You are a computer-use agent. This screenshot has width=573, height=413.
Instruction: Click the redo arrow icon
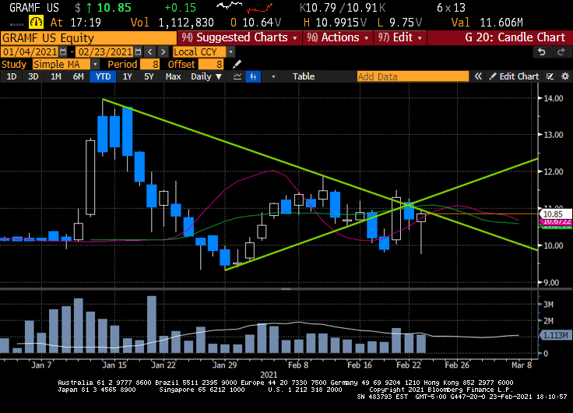pyautogui.click(x=561, y=52)
